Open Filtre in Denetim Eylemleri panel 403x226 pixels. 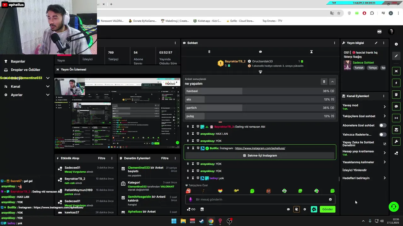click(x=165, y=158)
